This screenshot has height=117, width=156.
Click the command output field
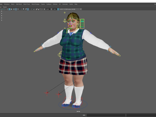[x=141, y=115]
